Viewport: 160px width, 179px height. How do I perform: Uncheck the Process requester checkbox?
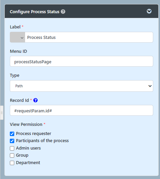12,134
